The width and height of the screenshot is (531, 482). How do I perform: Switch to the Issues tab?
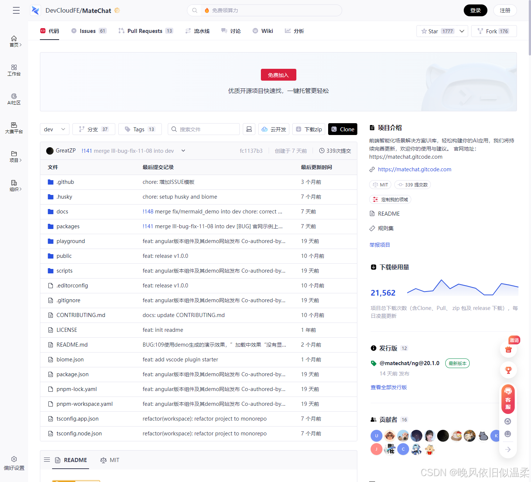tap(89, 31)
